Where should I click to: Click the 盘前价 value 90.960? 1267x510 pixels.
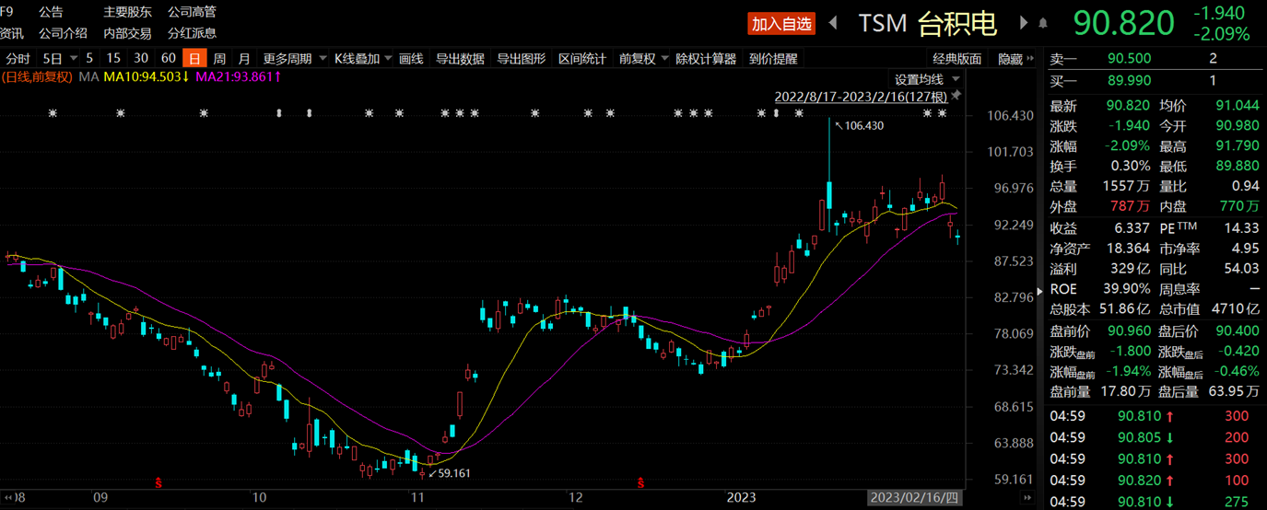tap(1129, 330)
